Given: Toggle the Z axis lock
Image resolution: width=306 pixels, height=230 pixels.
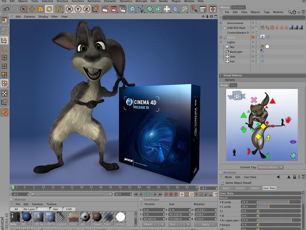Looking at the screenshot, I should pyautogui.click(x=87, y=9).
